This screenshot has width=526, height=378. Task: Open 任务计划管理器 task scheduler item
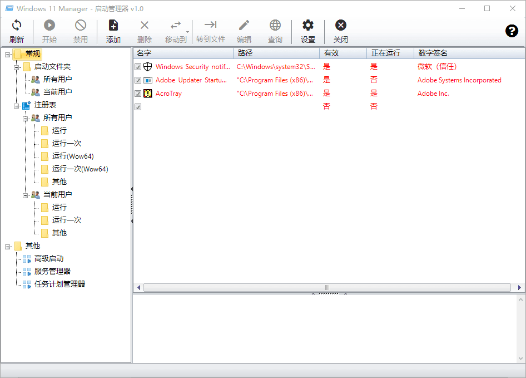coord(59,284)
